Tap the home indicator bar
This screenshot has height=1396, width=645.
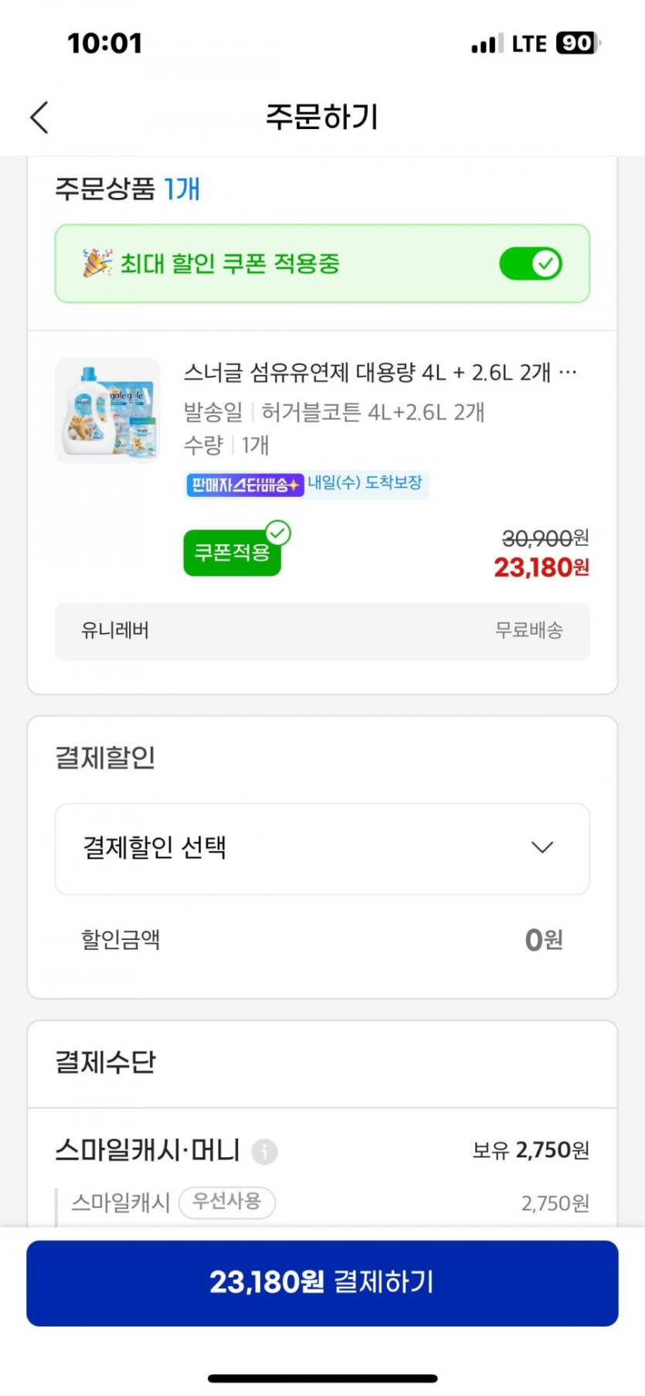point(322,1377)
